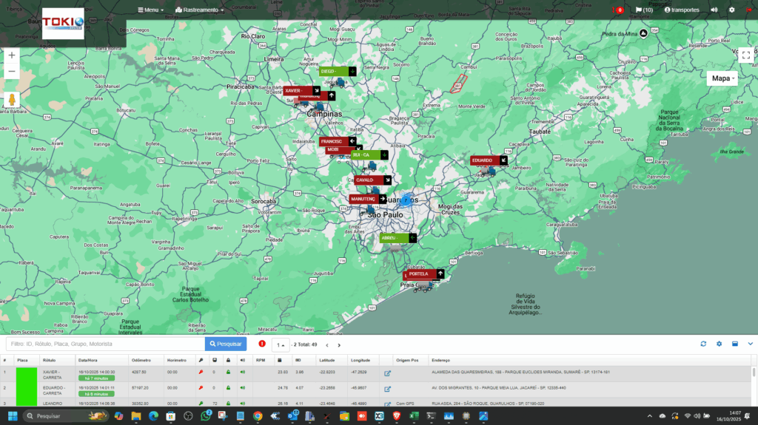Toggle fullscreen map view
The image size is (758, 425).
click(745, 55)
